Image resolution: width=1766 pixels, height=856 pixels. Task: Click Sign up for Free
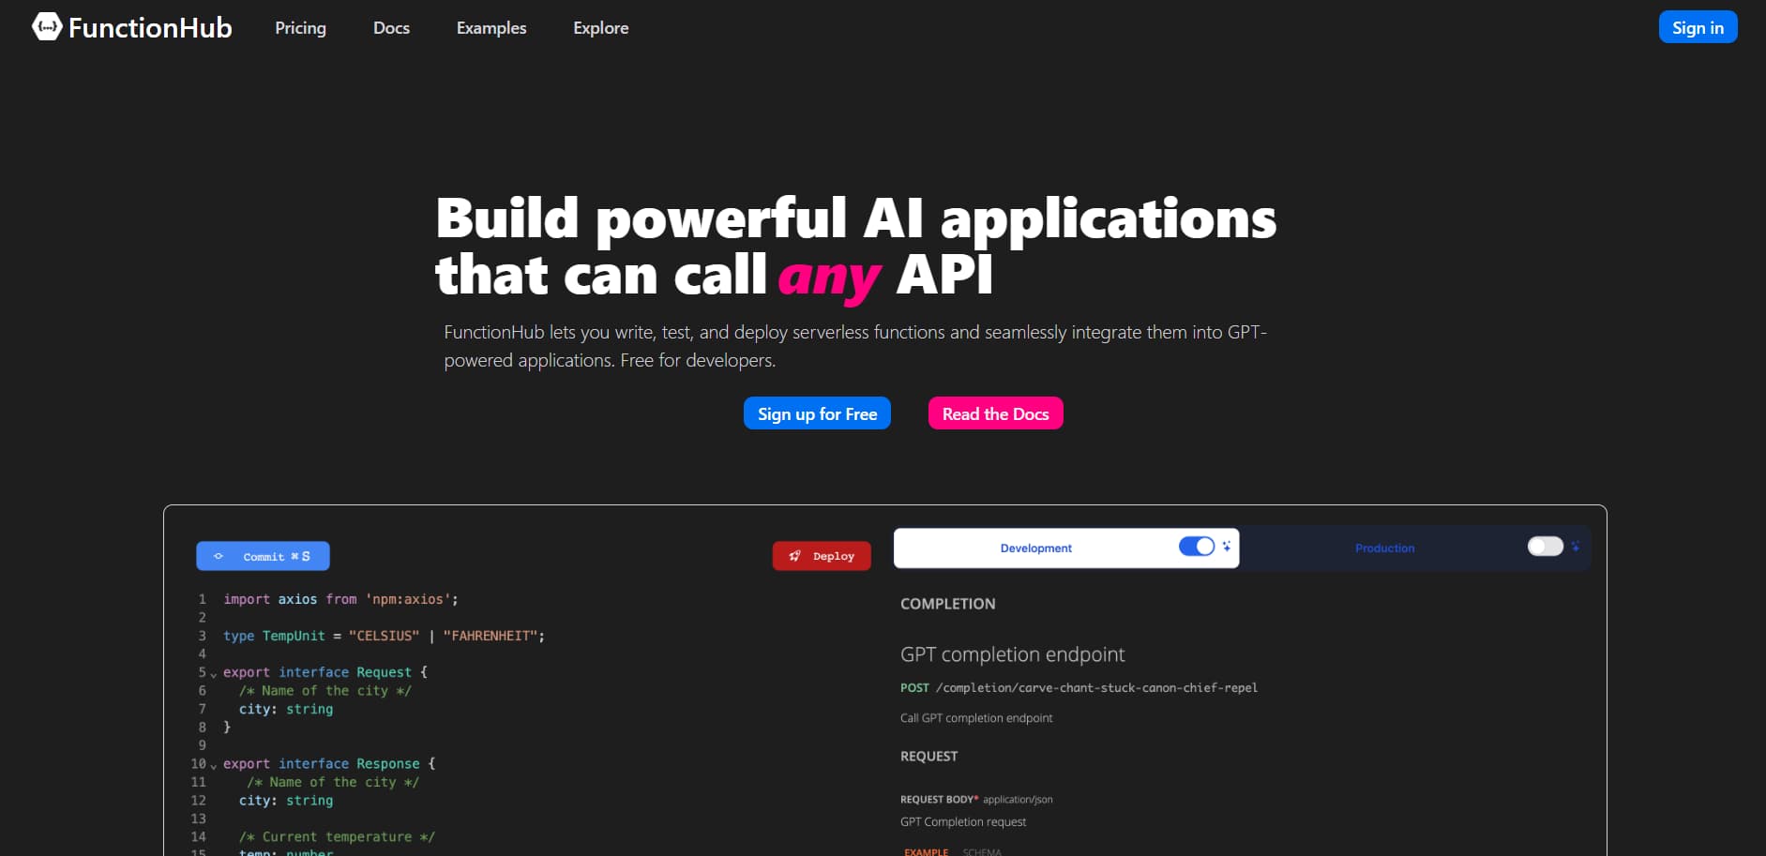coord(817,413)
